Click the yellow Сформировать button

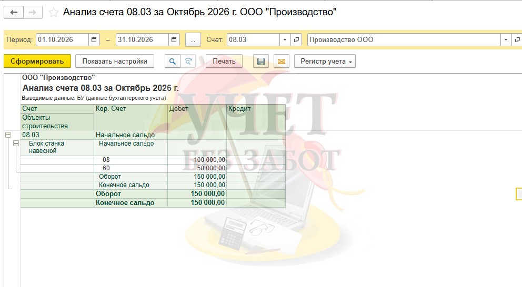[x=37, y=61]
